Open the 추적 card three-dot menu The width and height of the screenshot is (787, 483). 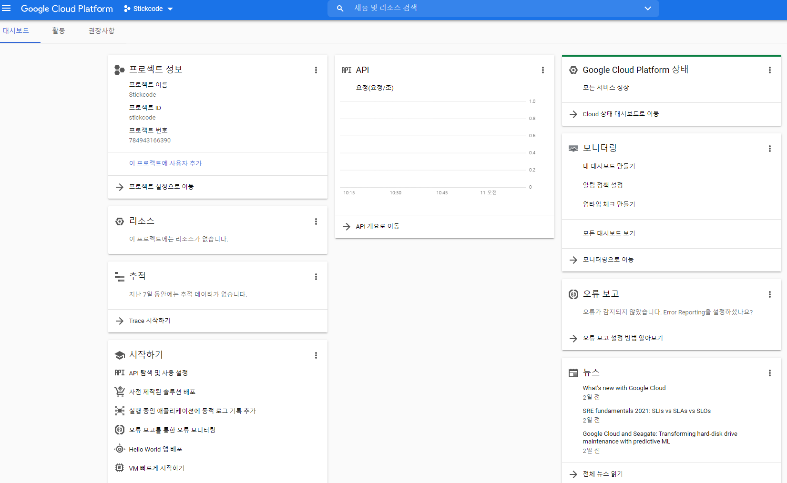pos(316,277)
